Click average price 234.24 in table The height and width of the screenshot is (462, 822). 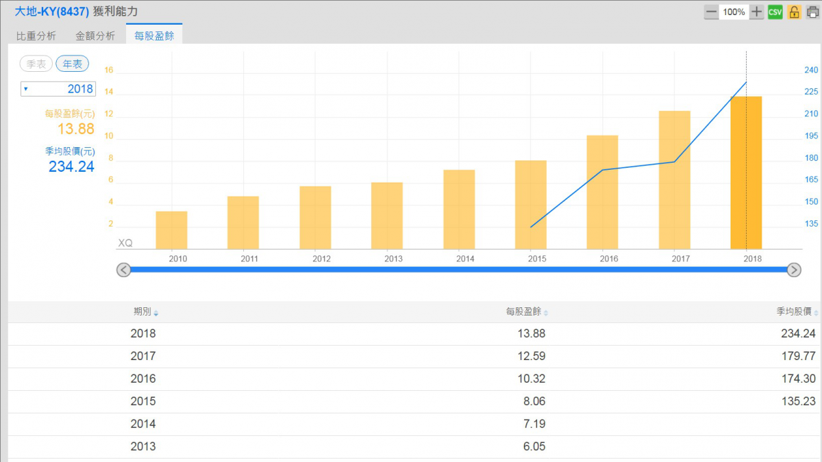[x=799, y=334]
